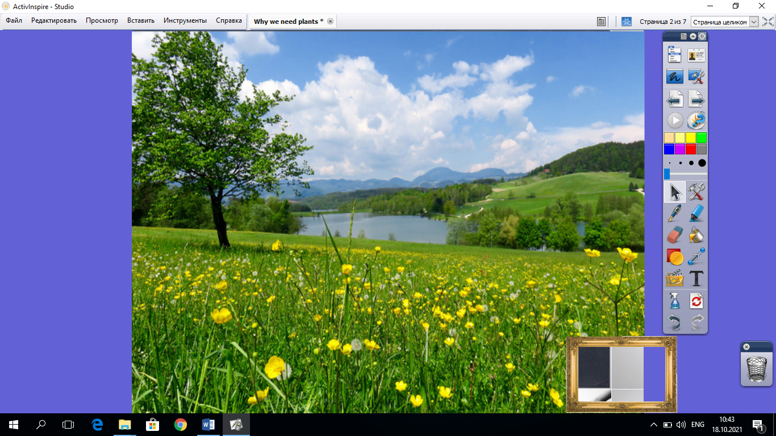Pick the red color swatch
The height and width of the screenshot is (436, 776).
click(691, 149)
